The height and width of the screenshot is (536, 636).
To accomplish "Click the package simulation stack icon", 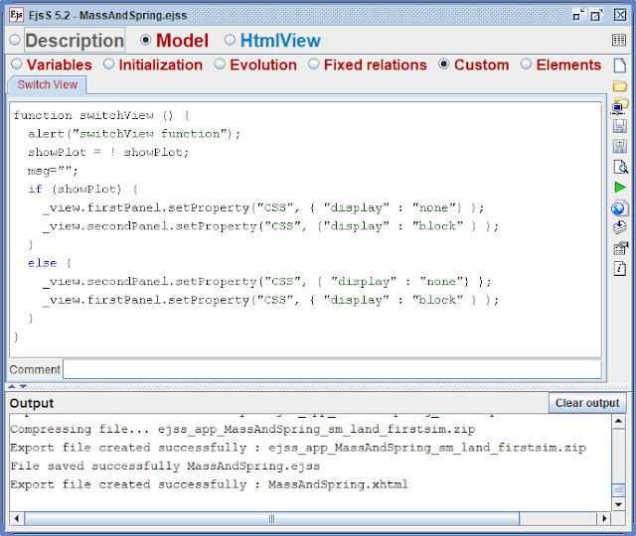I will [x=619, y=227].
